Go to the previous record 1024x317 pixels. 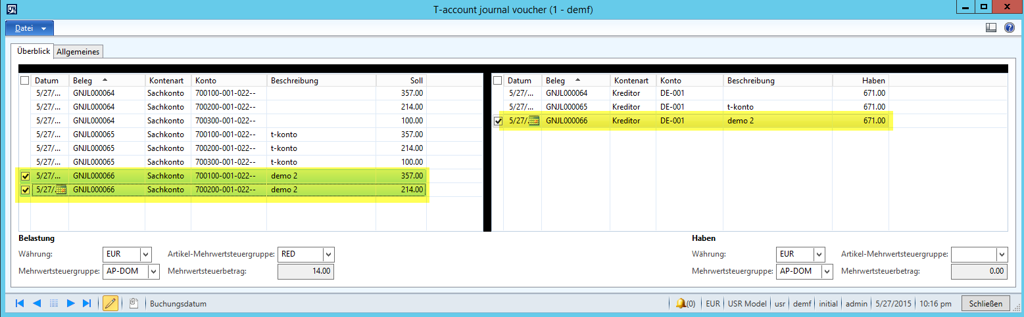(x=37, y=303)
